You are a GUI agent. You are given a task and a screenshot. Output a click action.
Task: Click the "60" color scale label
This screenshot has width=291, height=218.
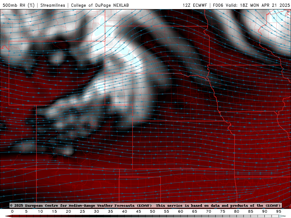(180, 211)
